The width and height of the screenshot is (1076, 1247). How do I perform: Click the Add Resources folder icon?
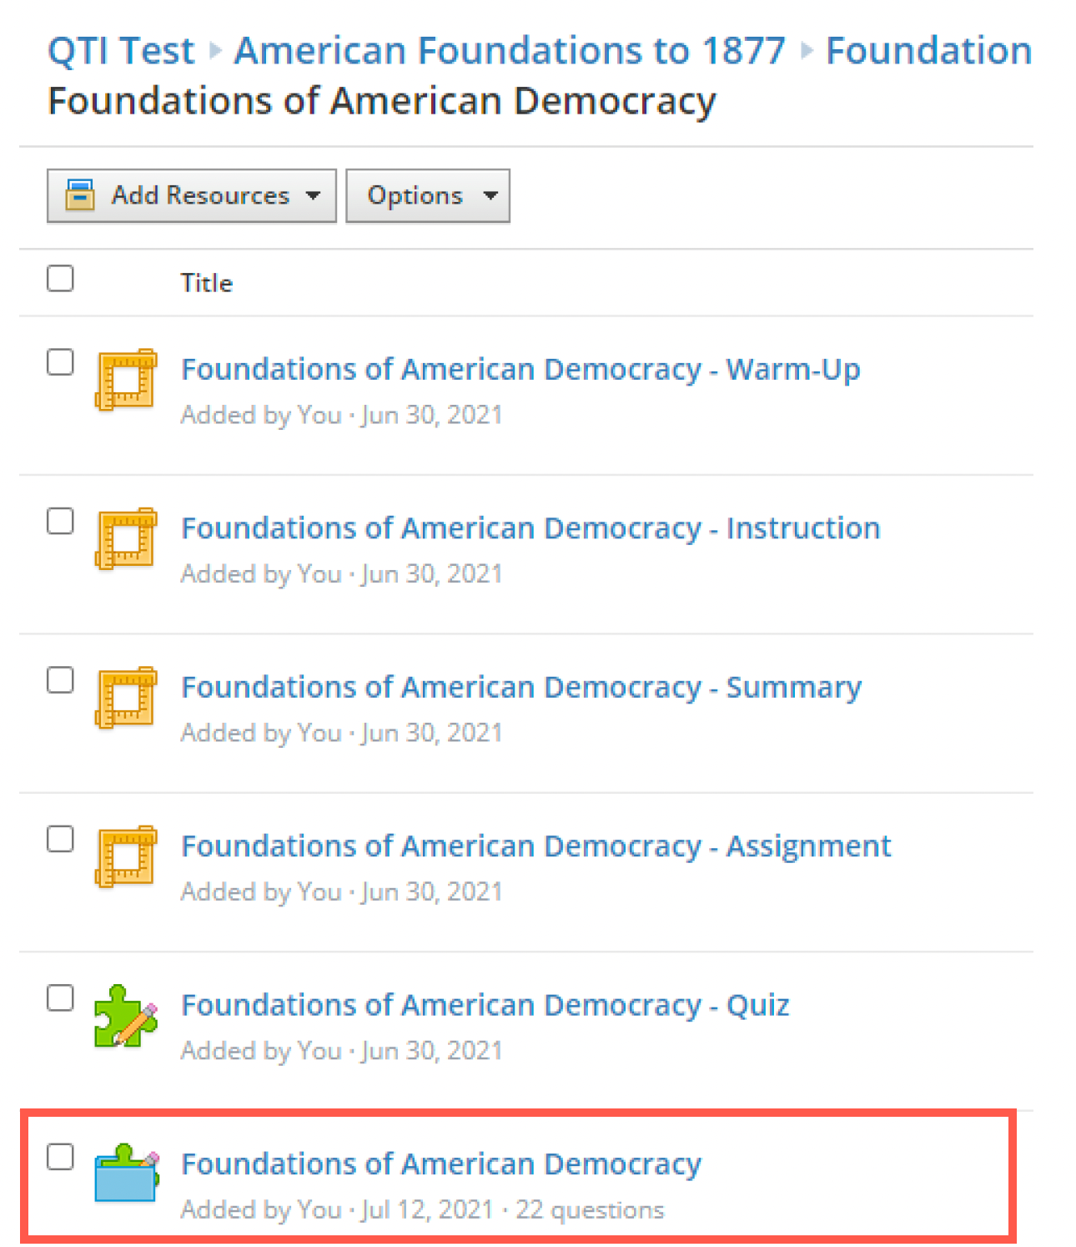[80, 194]
